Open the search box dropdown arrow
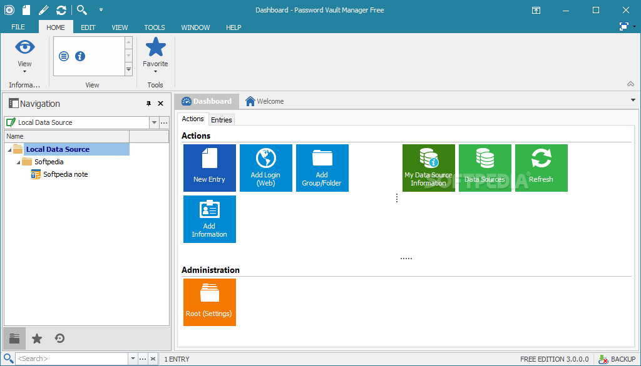The height and width of the screenshot is (366, 641). 133,359
